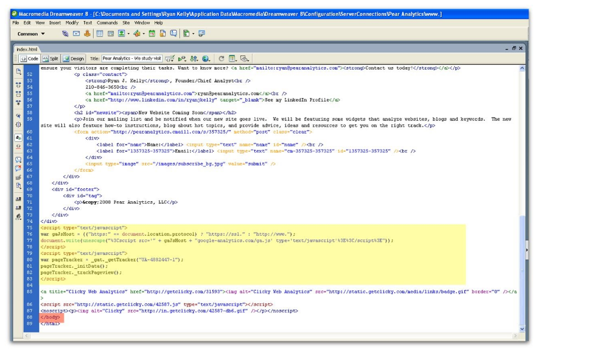Switch to Design view
Viewport: 604px width, 353px height.
tap(73, 59)
